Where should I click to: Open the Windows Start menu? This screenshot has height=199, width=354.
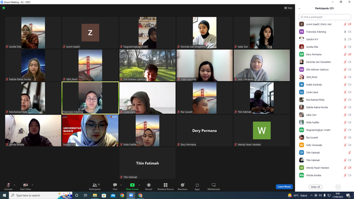(x=4, y=195)
